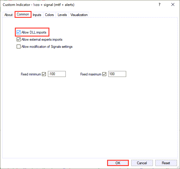
Task: Toggle the Fixed maximum checkbox
Action: [104, 74]
